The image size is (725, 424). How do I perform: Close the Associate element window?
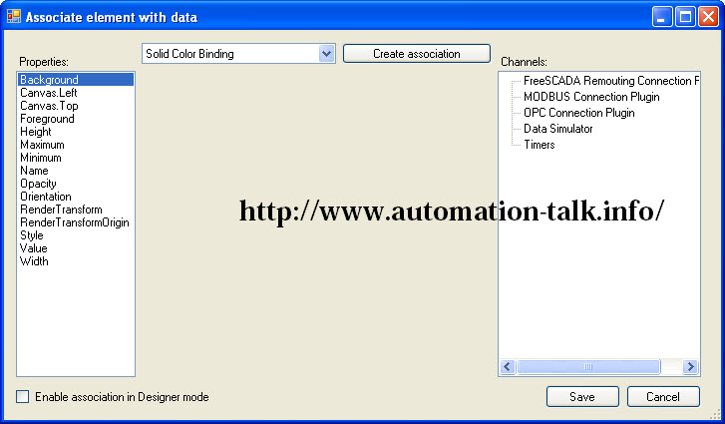[708, 17]
